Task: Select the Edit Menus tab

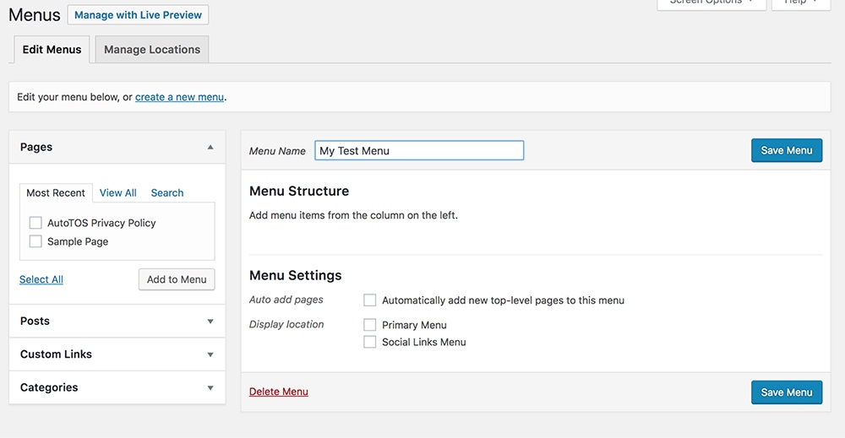Action: click(x=52, y=50)
